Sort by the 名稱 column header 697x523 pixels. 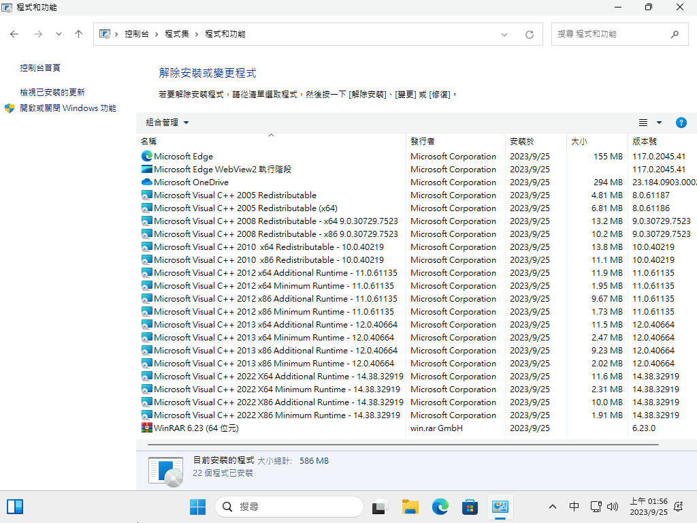271,142
